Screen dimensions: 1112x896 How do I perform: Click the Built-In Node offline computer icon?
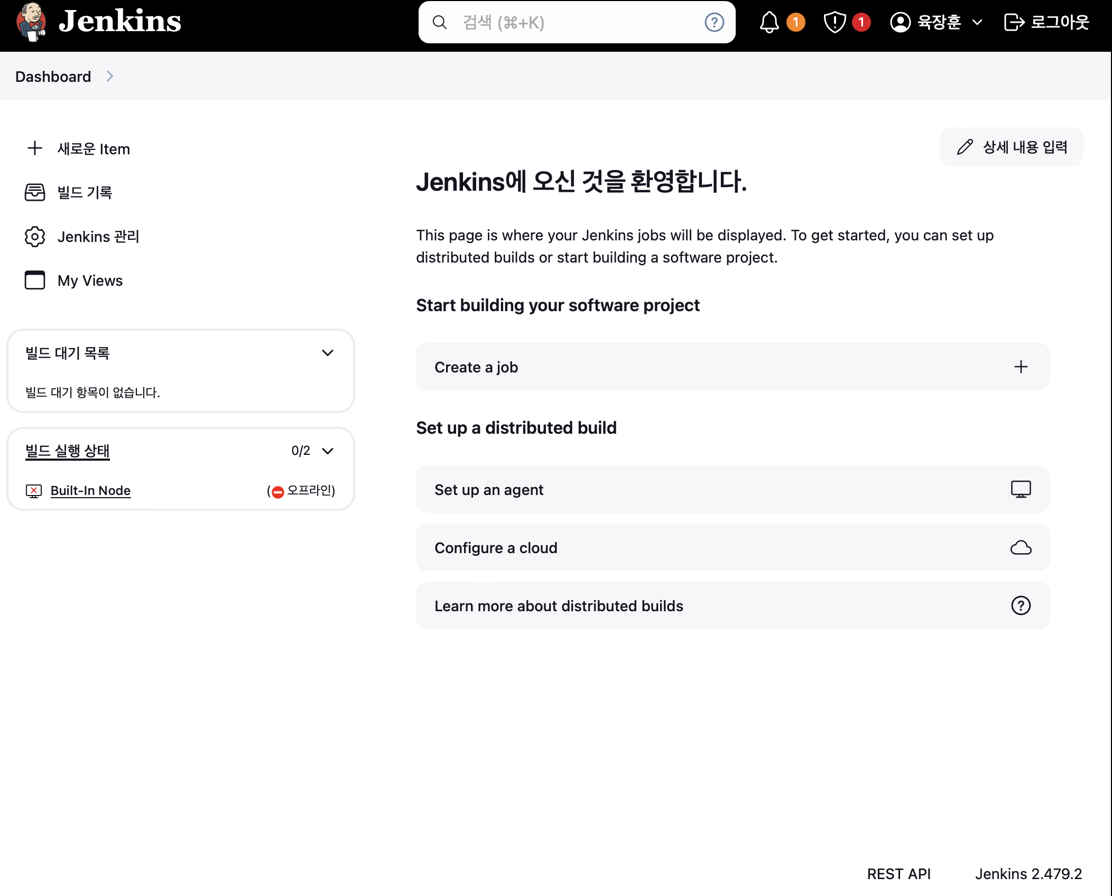coord(34,491)
